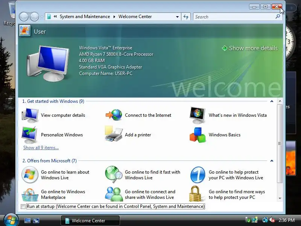Click the Welcome Center taskbar button
Viewport: 301px width, 226px height.
pyautogui.click(x=90, y=220)
